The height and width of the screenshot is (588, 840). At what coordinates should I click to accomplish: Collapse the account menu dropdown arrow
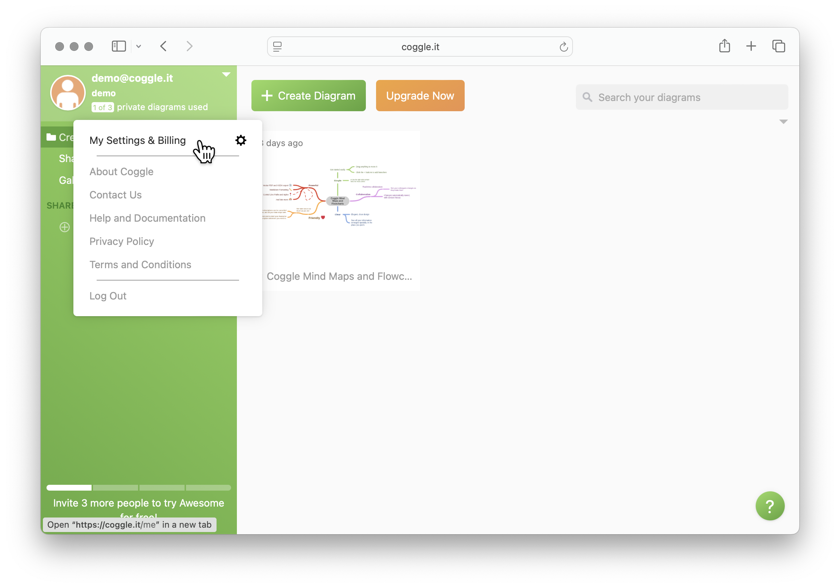pos(226,74)
